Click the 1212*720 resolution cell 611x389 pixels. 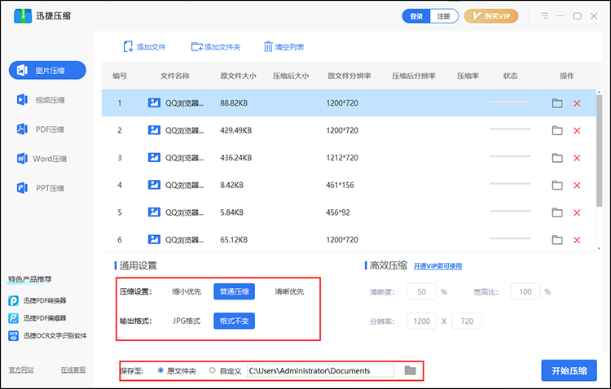[342, 158]
